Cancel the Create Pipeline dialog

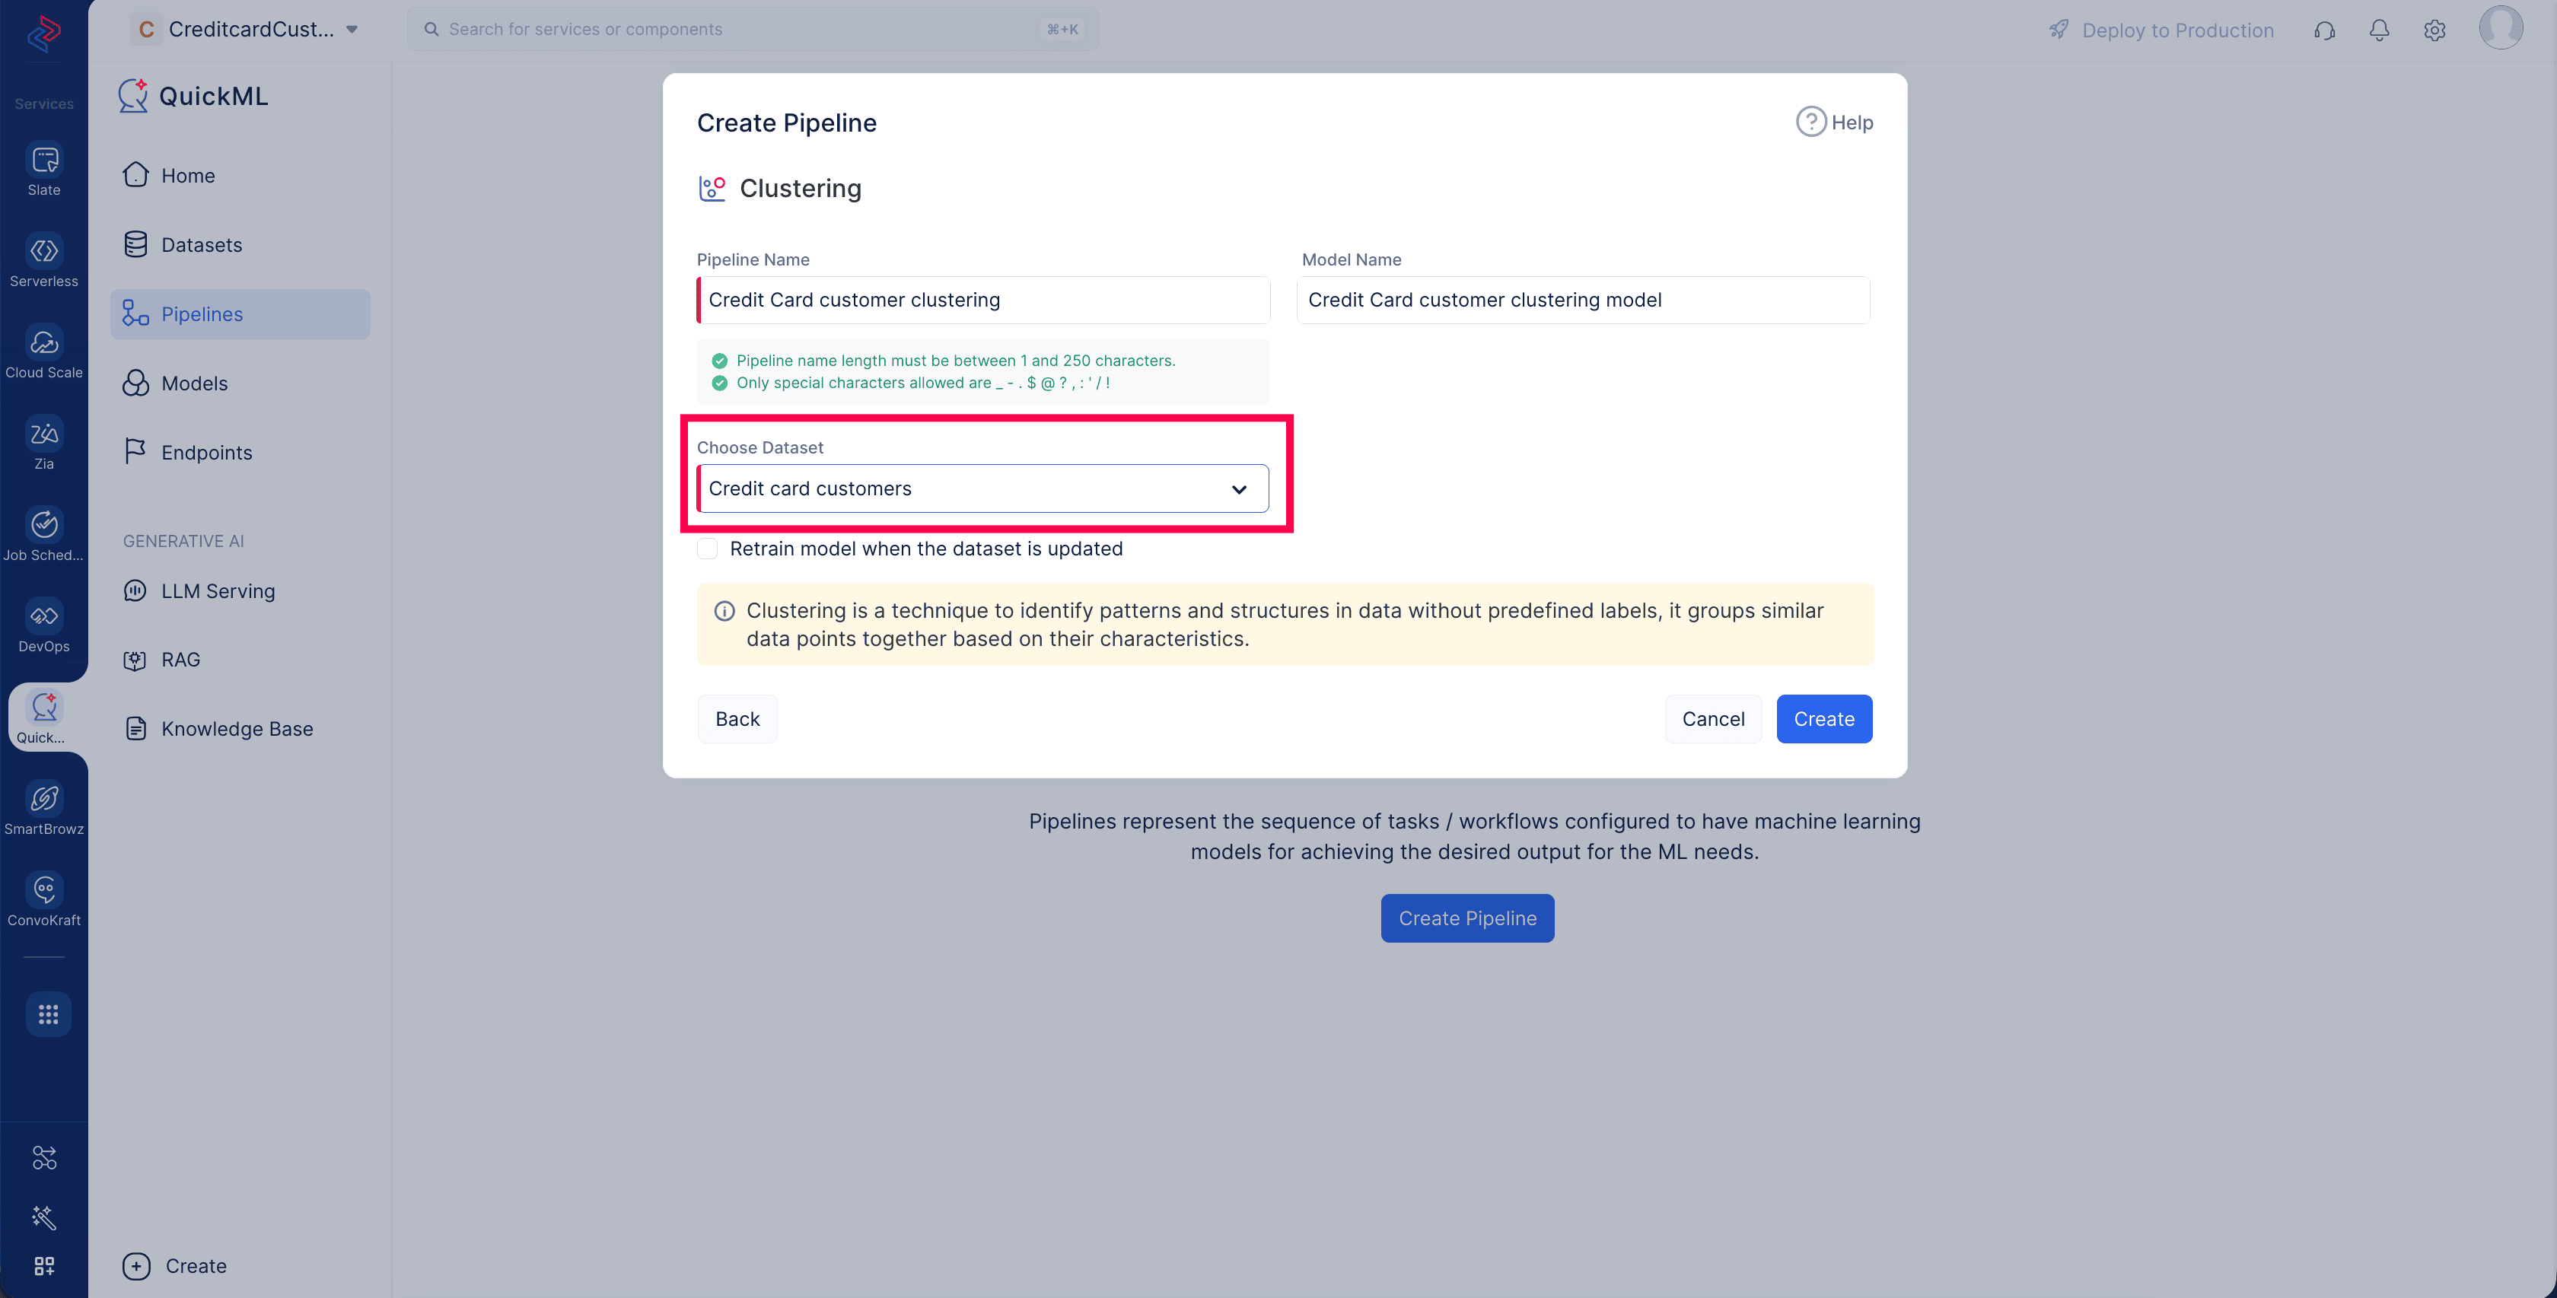(1712, 720)
